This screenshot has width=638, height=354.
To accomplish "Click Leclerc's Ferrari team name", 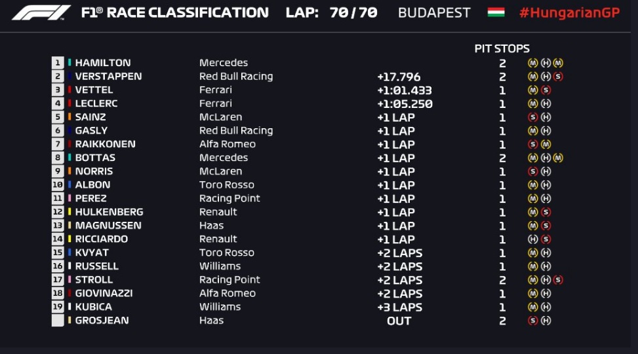I will pyautogui.click(x=216, y=103).
